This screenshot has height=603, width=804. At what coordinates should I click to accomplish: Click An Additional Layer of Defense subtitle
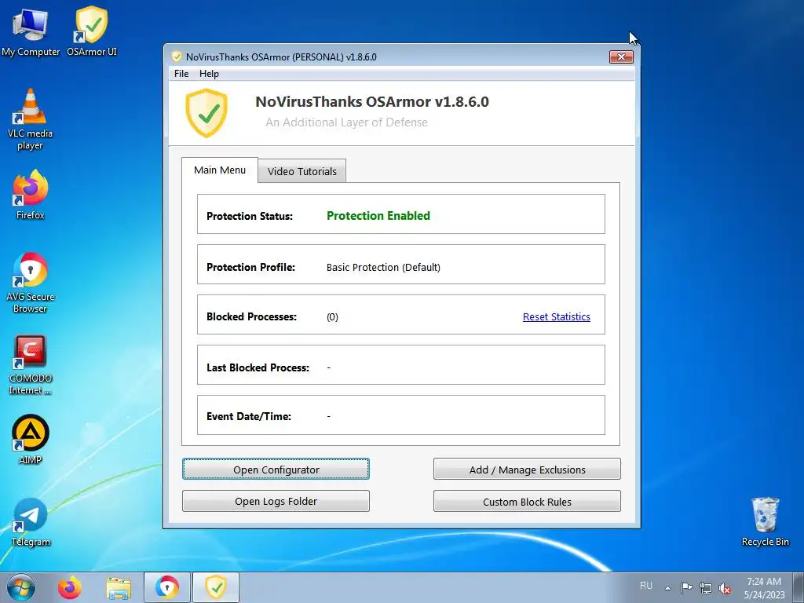tap(346, 122)
